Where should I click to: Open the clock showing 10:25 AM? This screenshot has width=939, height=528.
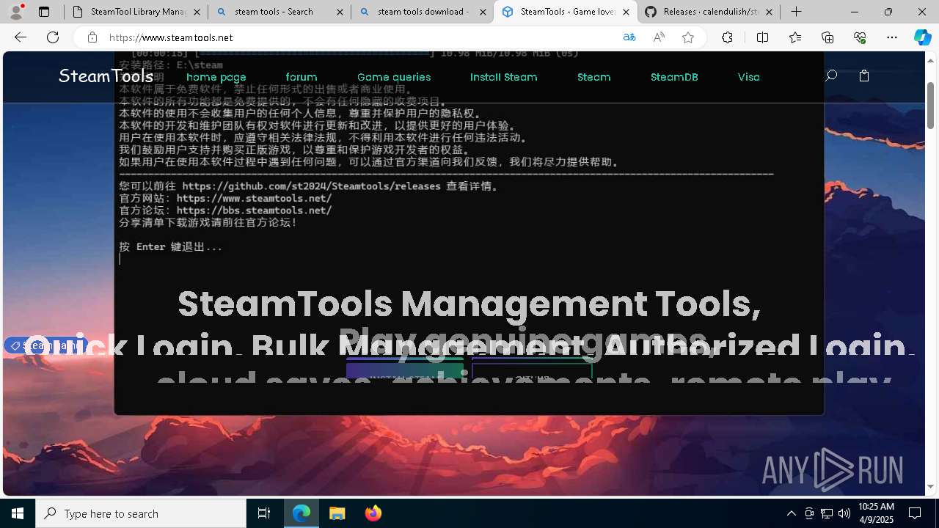876,513
